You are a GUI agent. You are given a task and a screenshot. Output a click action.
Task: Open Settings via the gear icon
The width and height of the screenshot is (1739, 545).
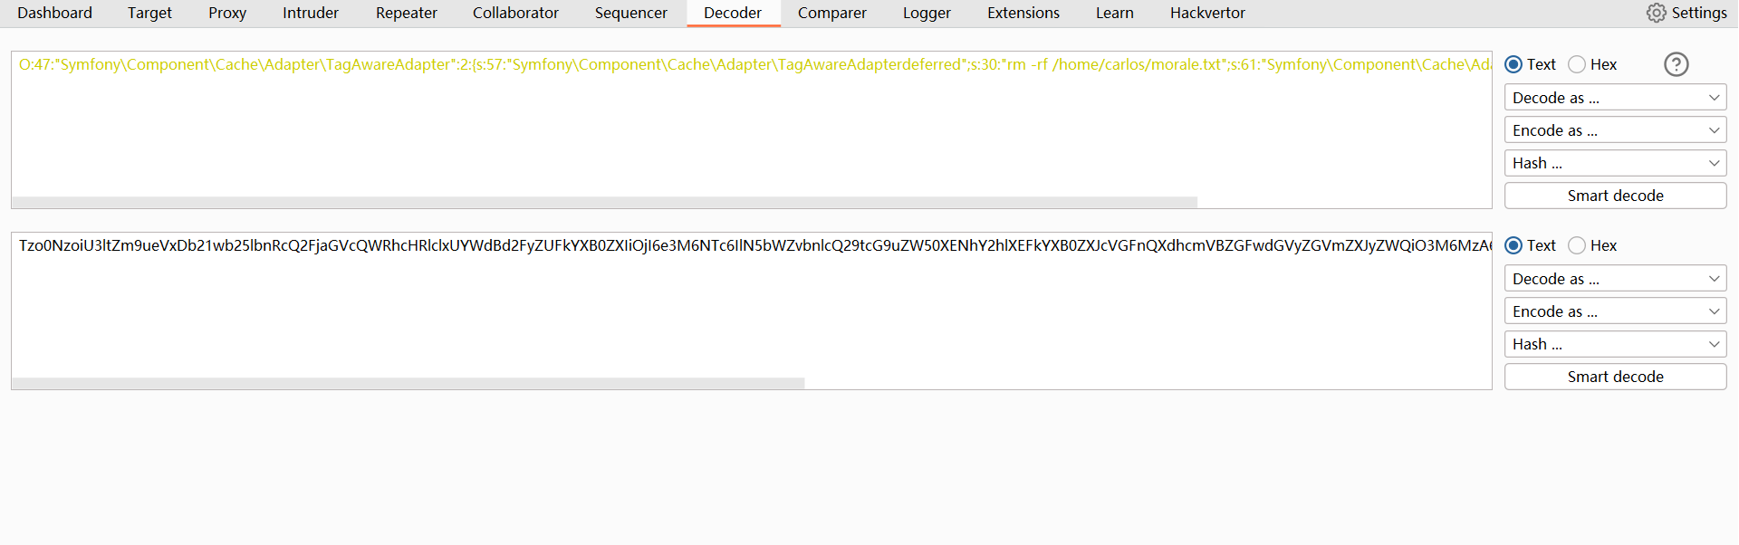(1656, 13)
